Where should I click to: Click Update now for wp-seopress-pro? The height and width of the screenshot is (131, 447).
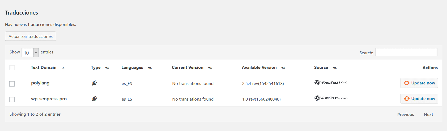pos(419,98)
